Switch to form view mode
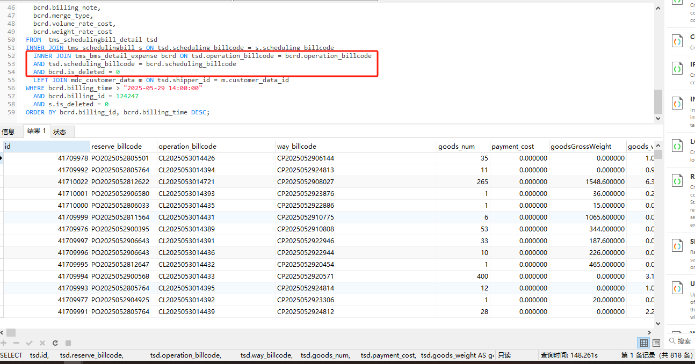 pos(656,343)
